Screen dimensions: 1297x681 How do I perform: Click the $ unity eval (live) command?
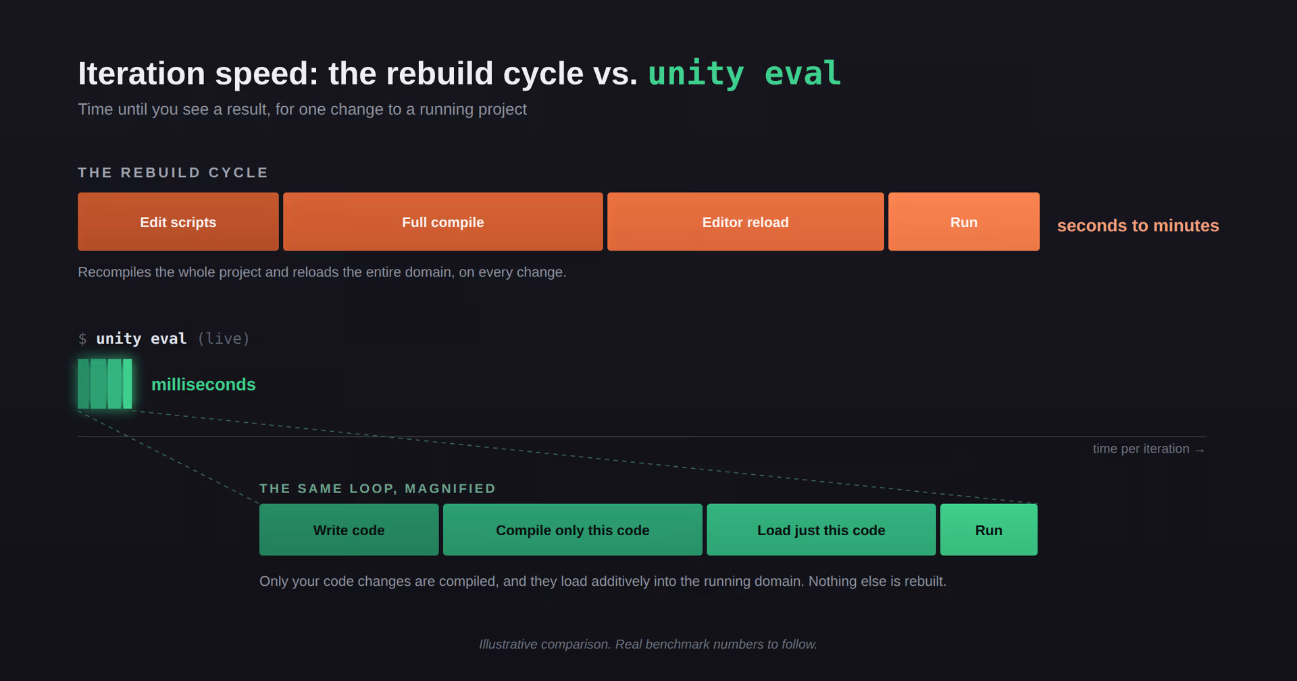164,338
